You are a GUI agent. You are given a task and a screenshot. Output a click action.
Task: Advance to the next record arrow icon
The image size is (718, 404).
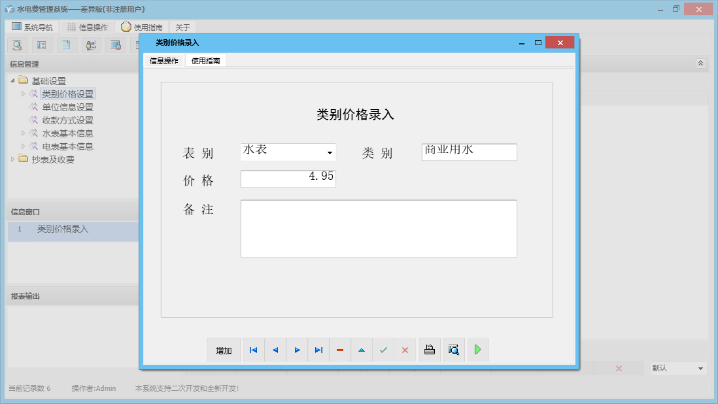tap(297, 350)
